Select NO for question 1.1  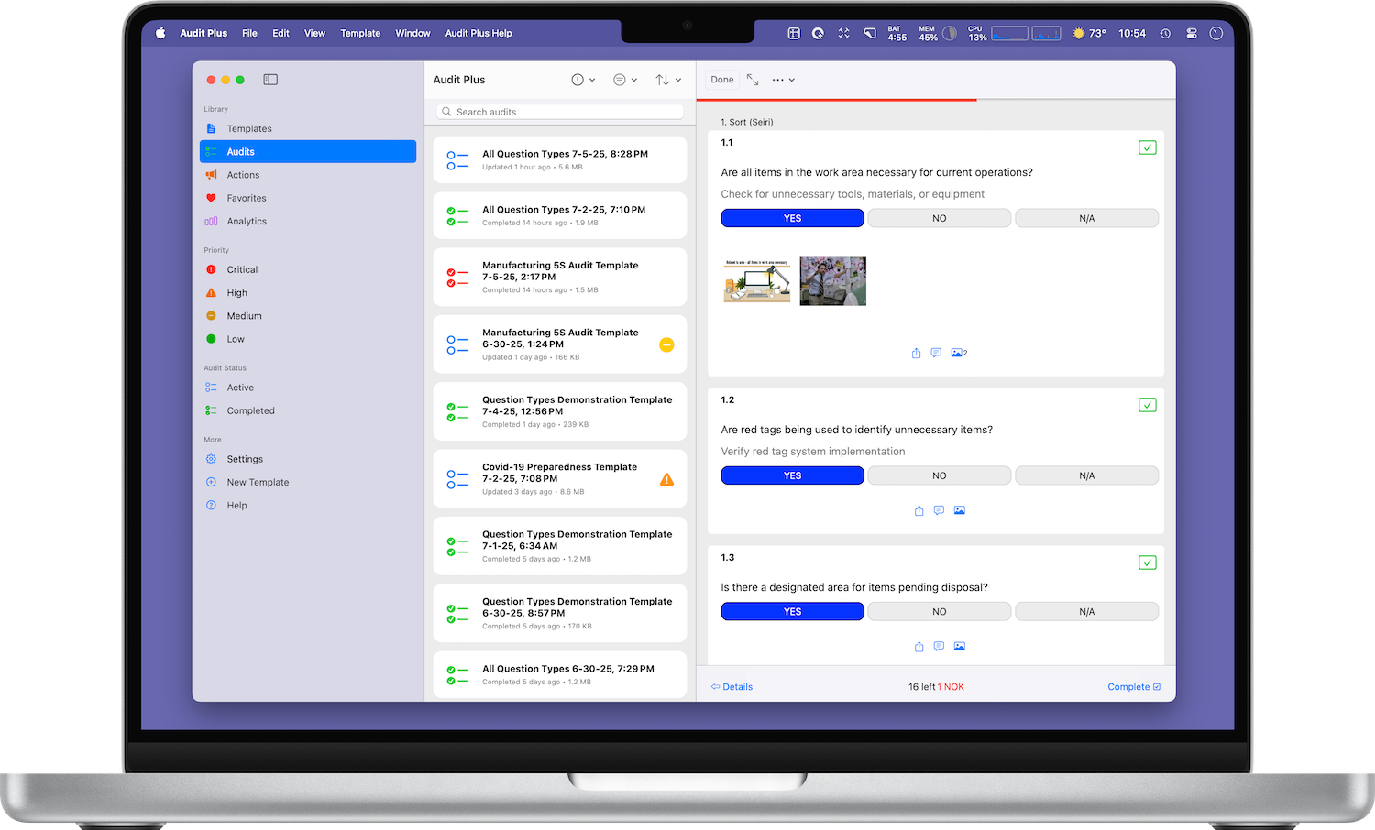click(x=940, y=218)
